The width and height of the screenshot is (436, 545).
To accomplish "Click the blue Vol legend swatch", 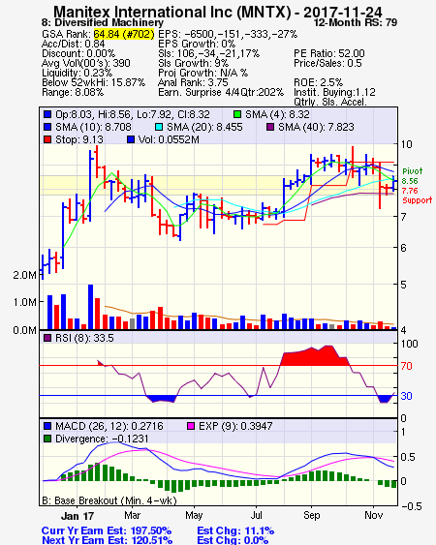I will [x=131, y=139].
